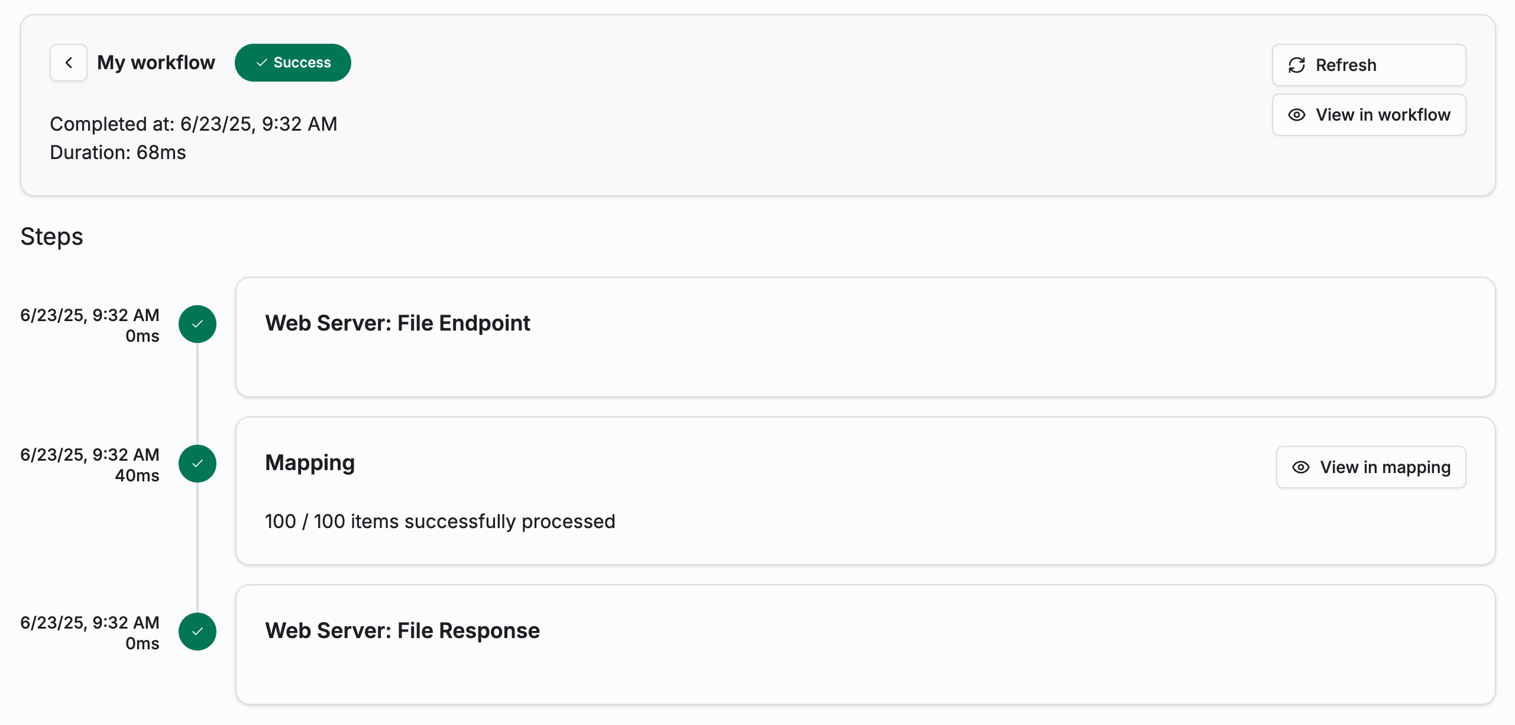Click the back chevron next to My workflow
Image resolution: width=1515 pixels, height=725 pixels.
coord(69,63)
